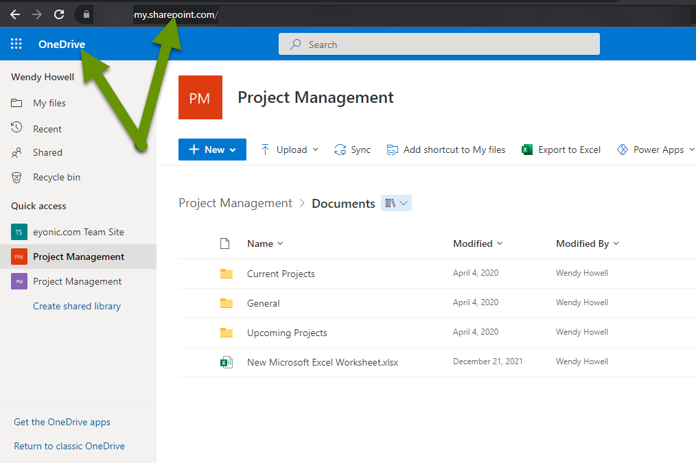Click the Excel icon beside Export to Excel
696x463 pixels.
click(527, 150)
